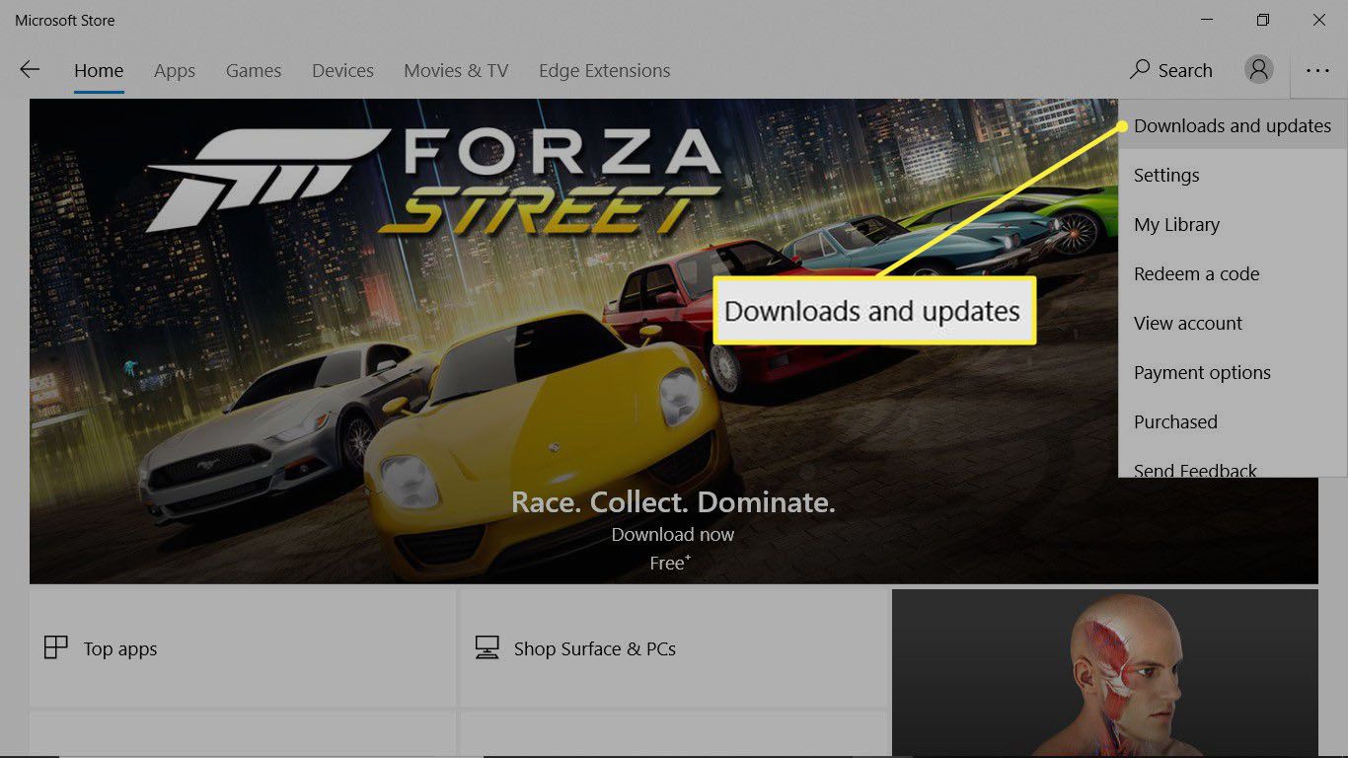Select Downloads and updates from the menu
1348x758 pixels.
pos(1233,125)
